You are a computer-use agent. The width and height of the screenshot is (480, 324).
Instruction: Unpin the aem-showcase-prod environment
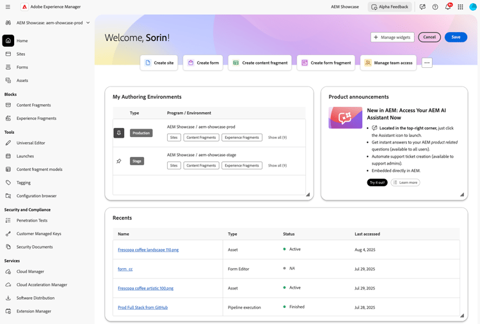point(119,133)
